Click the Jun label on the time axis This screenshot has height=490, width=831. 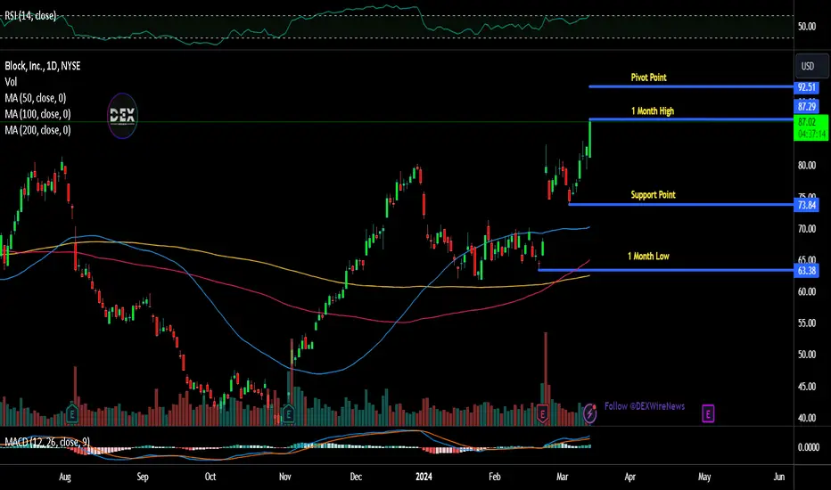point(779,477)
